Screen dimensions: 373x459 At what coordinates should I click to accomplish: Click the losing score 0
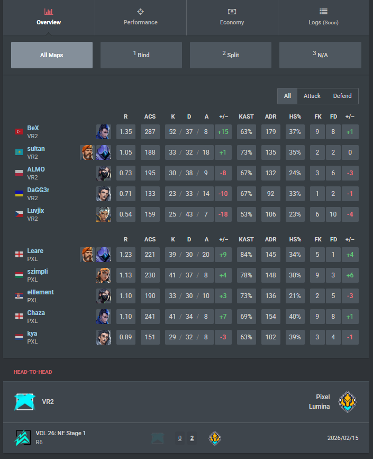point(180,438)
